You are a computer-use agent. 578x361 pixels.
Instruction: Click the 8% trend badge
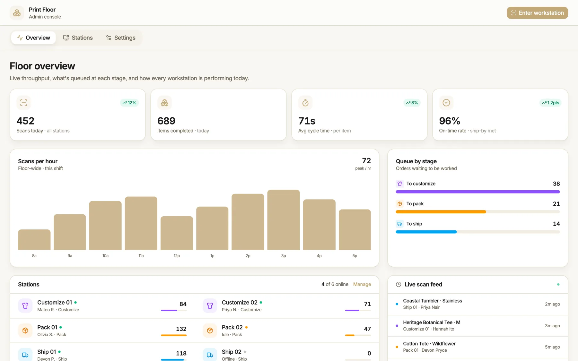412,103
